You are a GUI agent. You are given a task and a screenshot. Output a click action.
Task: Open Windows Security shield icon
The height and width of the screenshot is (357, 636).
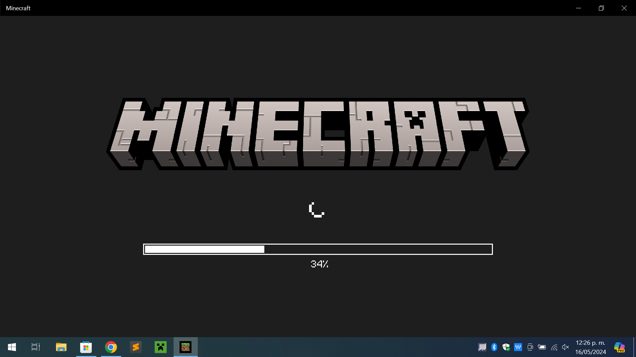click(506, 347)
